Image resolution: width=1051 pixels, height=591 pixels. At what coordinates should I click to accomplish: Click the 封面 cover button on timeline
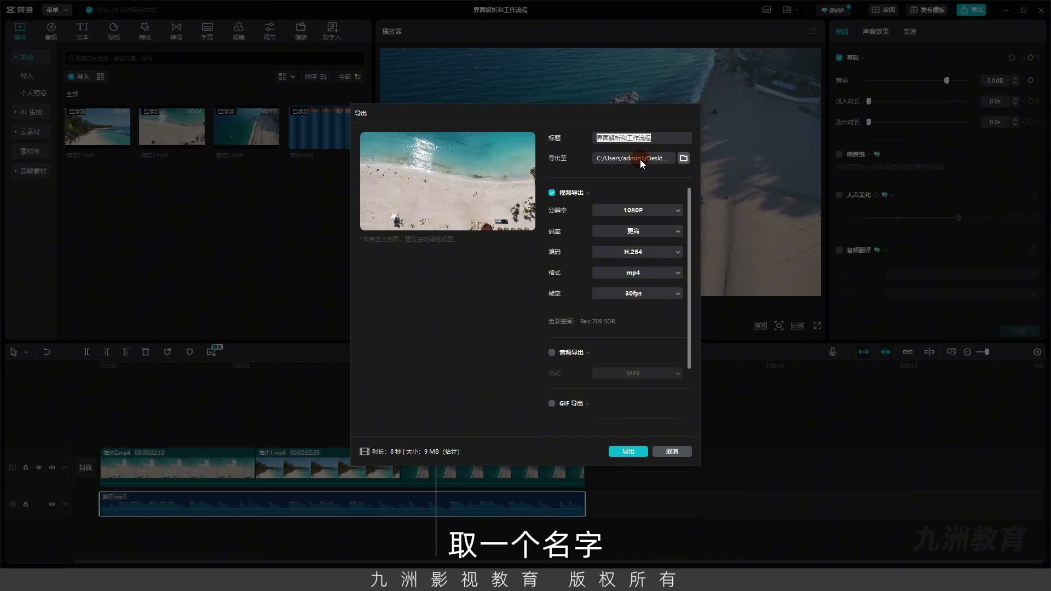click(x=85, y=468)
